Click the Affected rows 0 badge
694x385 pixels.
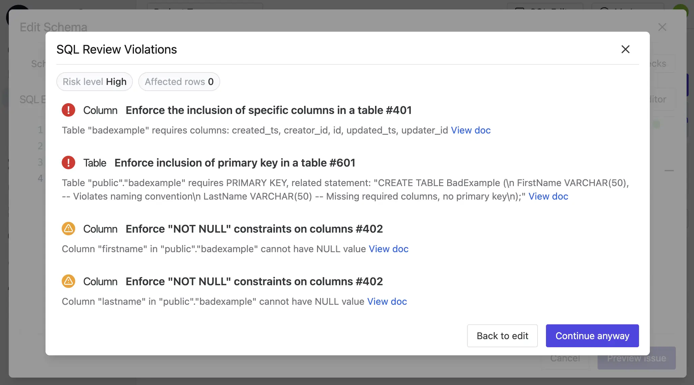tap(179, 82)
